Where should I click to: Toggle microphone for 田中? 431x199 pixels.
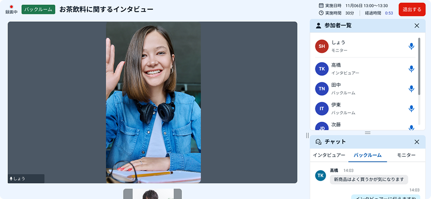(x=411, y=88)
